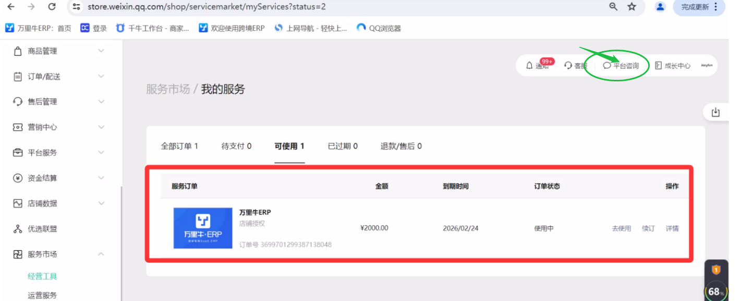Expand the 订单/配送 chevron
Screen dimensions: 753x301
coord(101,77)
